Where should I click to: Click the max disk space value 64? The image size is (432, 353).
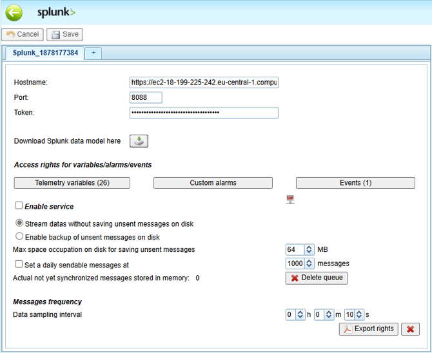click(x=295, y=249)
